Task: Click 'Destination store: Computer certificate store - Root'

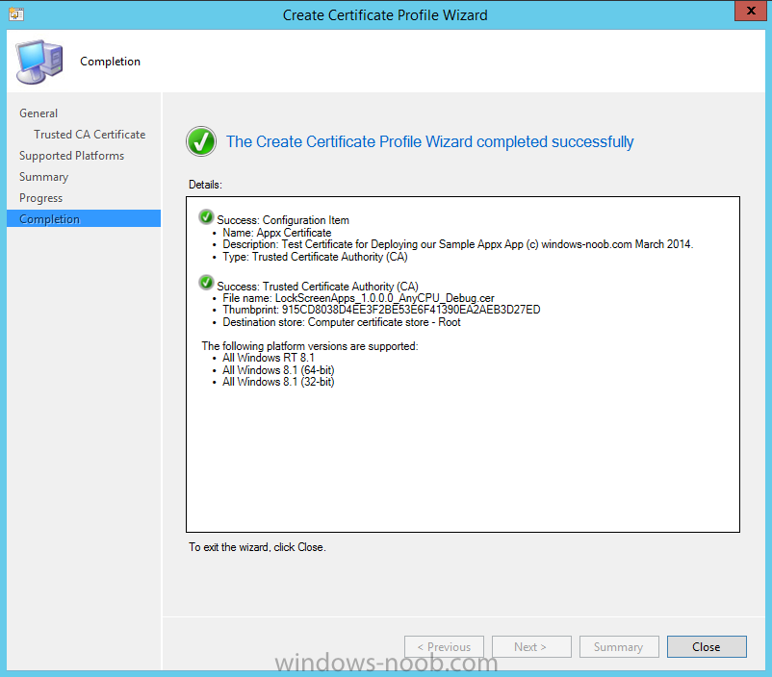Action: tap(342, 322)
